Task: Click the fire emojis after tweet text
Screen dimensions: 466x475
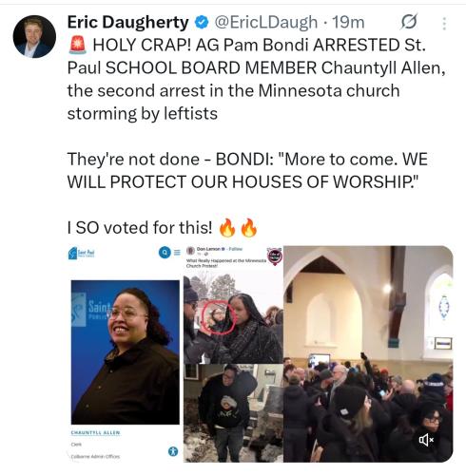Action: click(238, 227)
